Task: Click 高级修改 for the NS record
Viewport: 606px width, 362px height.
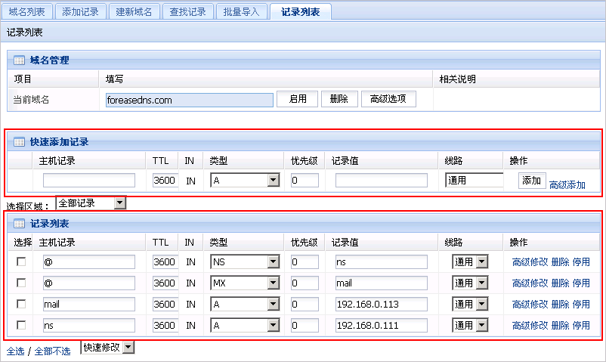Action: coord(530,261)
